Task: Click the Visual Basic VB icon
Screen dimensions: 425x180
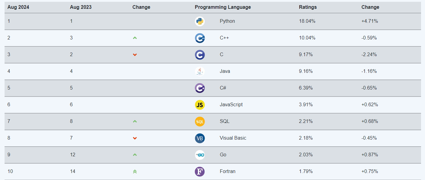Action: click(200, 138)
